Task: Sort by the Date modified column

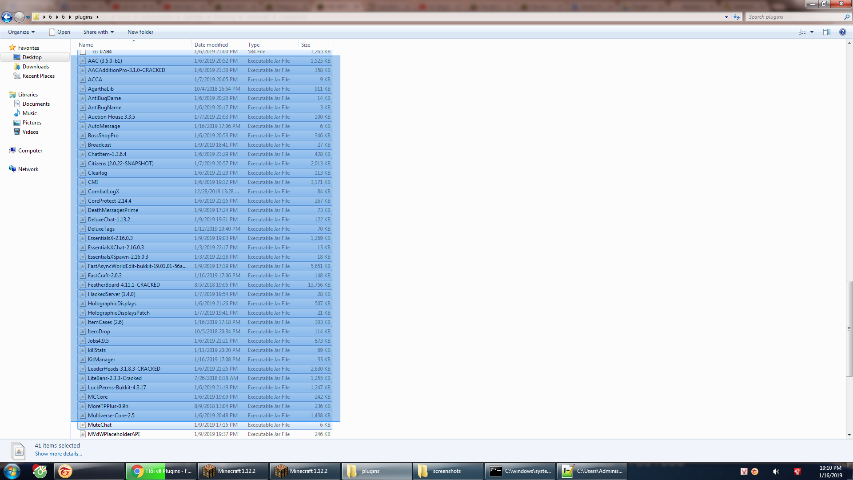Action: click(211, 45)
